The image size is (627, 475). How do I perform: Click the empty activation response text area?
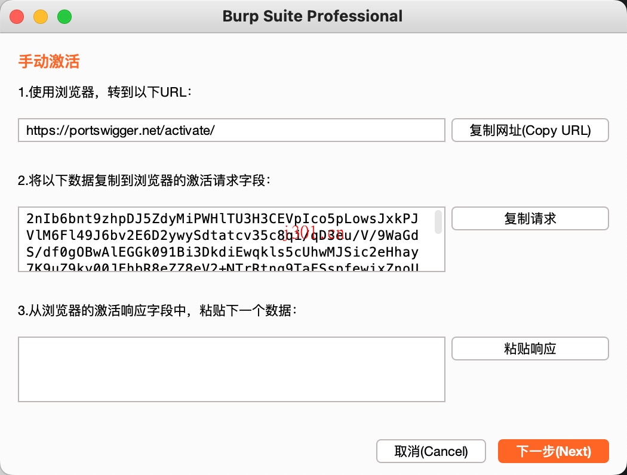(232, 369)
